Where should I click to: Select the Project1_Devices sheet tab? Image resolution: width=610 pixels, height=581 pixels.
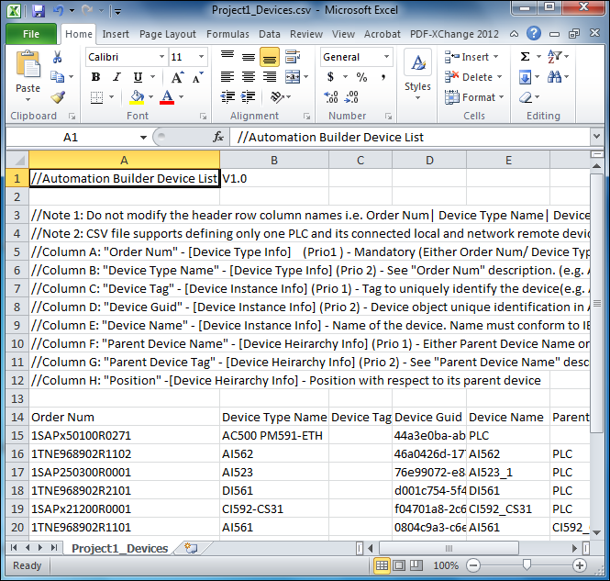coord(120,548)
